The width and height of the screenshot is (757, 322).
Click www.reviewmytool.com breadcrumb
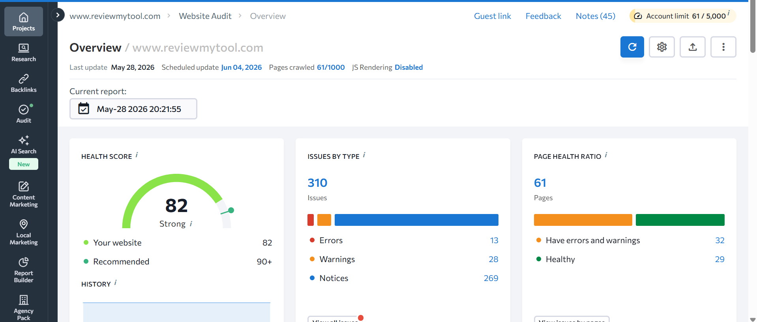tap(115, 16)
